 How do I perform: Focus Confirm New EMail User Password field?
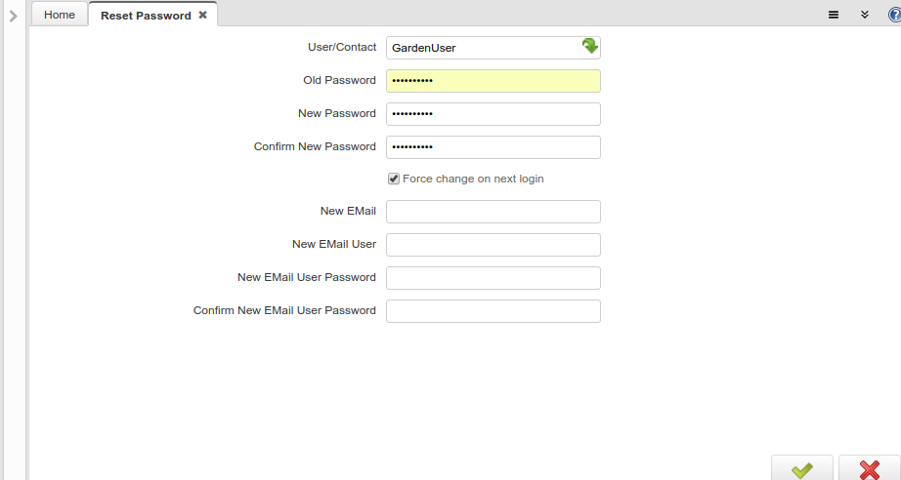click(x=493, y=311)
